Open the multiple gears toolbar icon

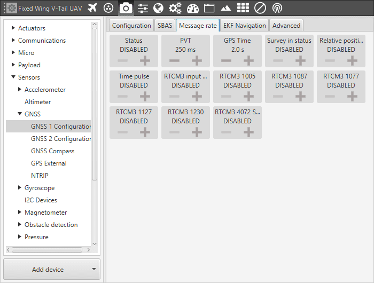point(175,9)
